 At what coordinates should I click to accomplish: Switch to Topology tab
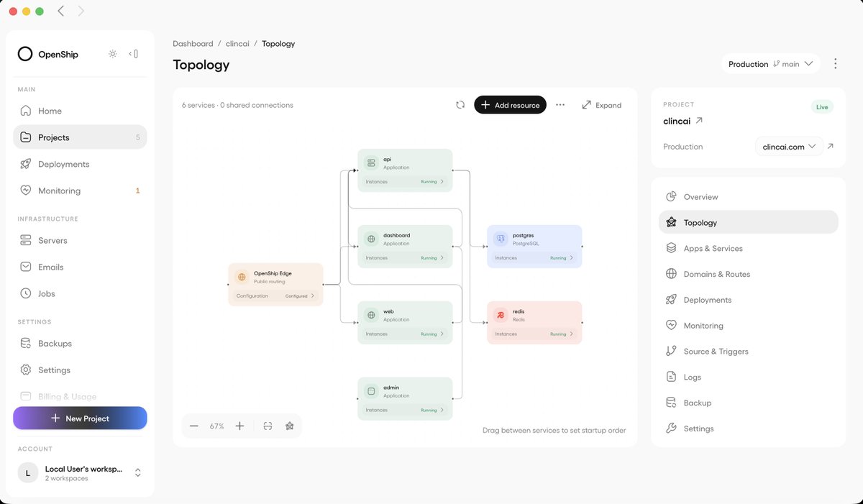coord(748,223)
